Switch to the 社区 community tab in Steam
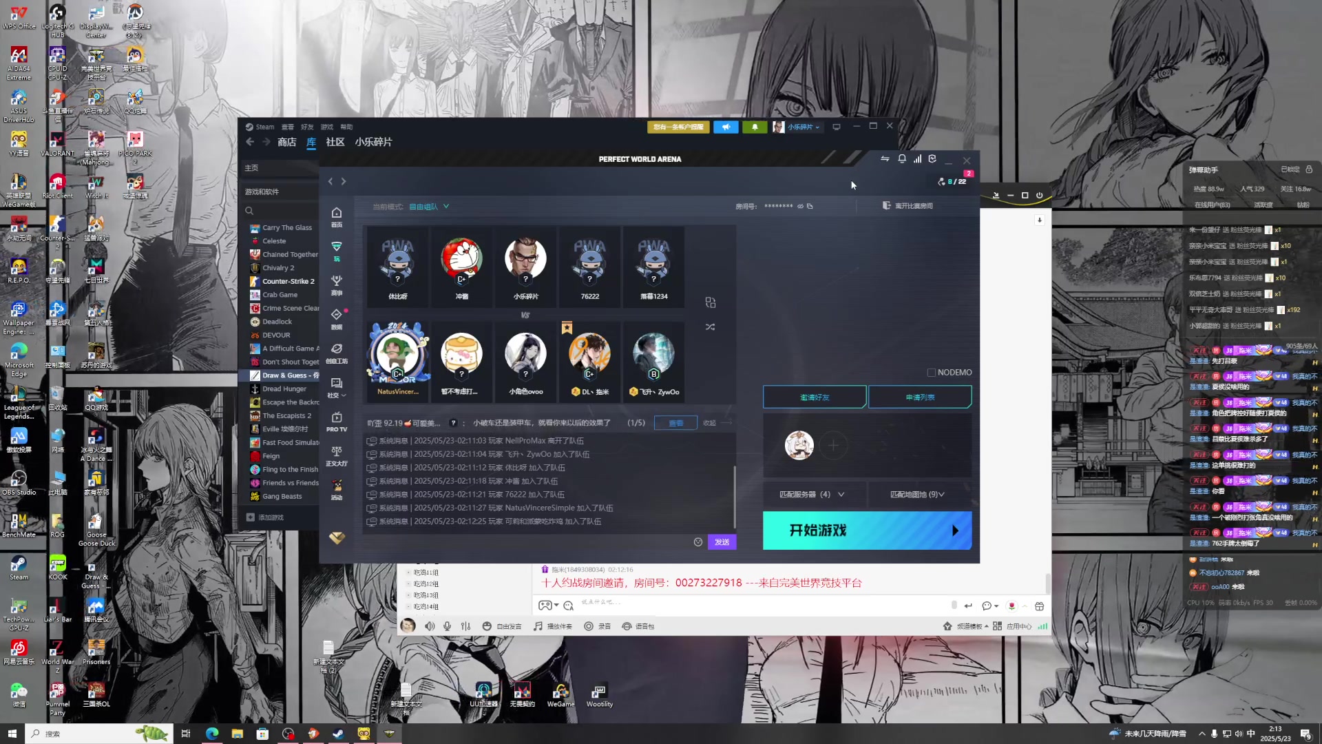1322x744 pixels. pyautogui.click(x=335, y=142)
